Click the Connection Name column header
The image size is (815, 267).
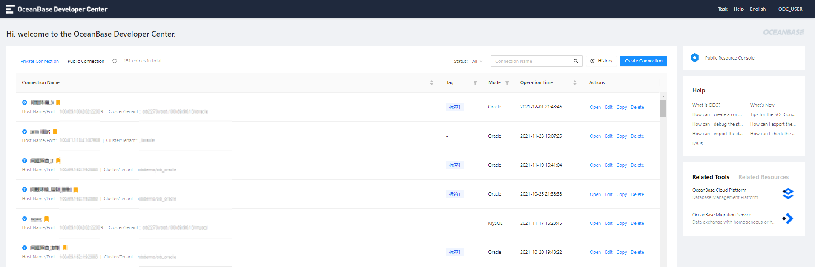coord(41,83)
